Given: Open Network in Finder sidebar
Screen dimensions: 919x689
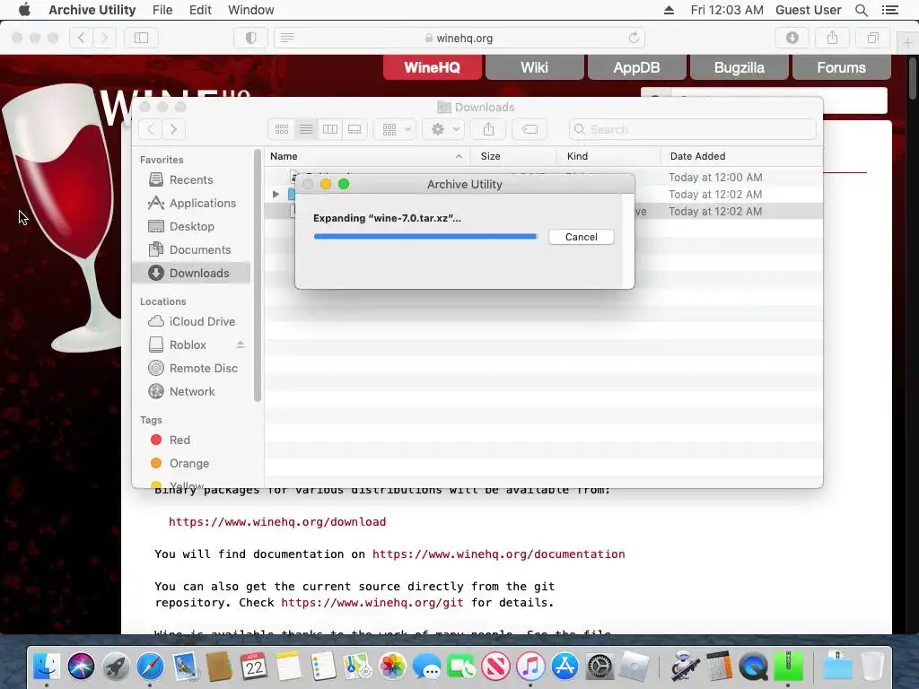Looking at the screenshot, I should coord(191,391).
